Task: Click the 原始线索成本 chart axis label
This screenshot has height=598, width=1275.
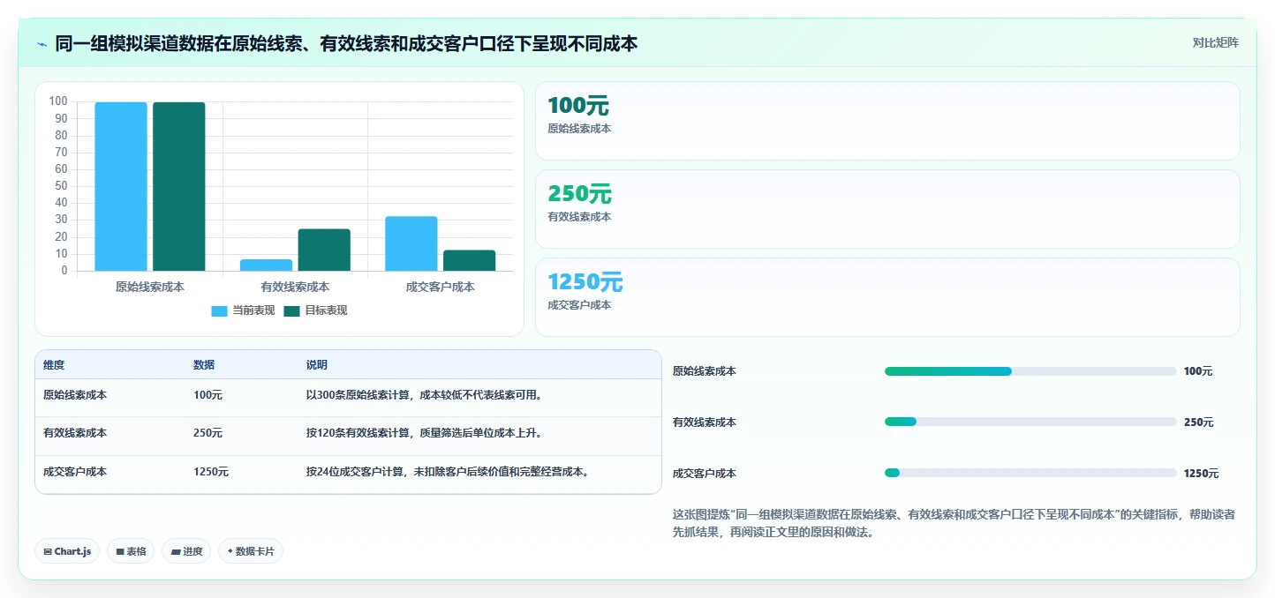Action: click(150, 287)
